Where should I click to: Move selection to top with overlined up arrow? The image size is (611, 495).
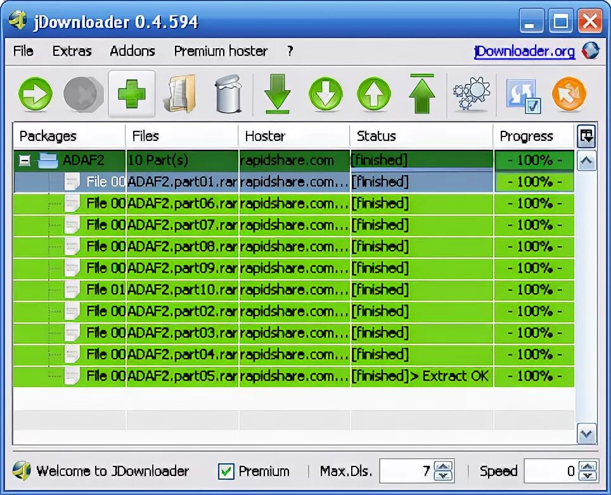(x=422, y=94)
